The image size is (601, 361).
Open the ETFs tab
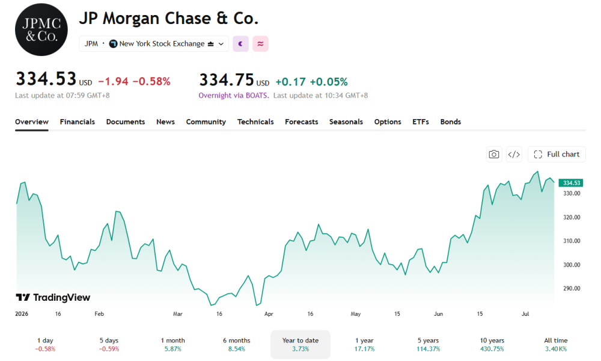click(x=421, y=122)
